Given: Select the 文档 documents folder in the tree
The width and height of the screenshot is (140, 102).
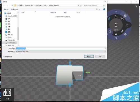Looking at the screenshot, I should pos(8,24).
